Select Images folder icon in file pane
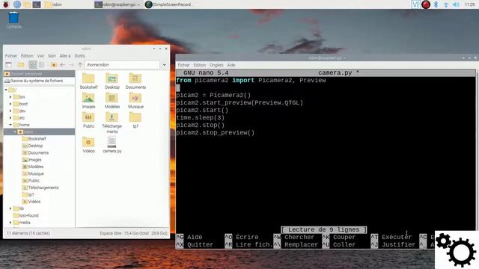Viewport: 479px width, 269px height. [x=88, y=101]
